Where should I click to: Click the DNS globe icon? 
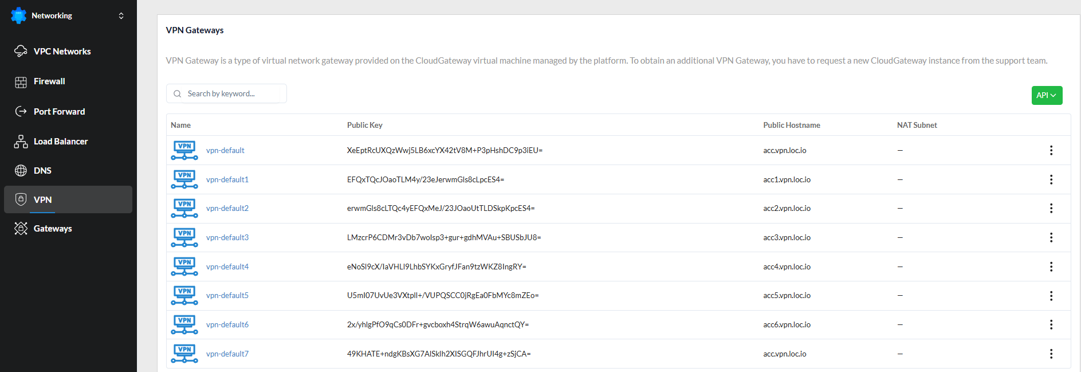(21, 170)
